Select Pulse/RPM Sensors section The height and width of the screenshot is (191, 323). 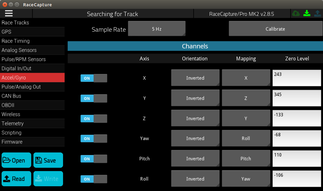coord(32,59)
